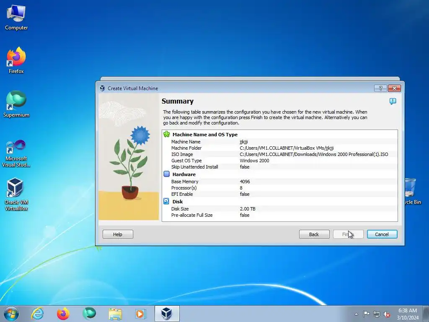Launch Supermium from the taskbar
This screenshot has width=429, height=322.
coord(89,314)
